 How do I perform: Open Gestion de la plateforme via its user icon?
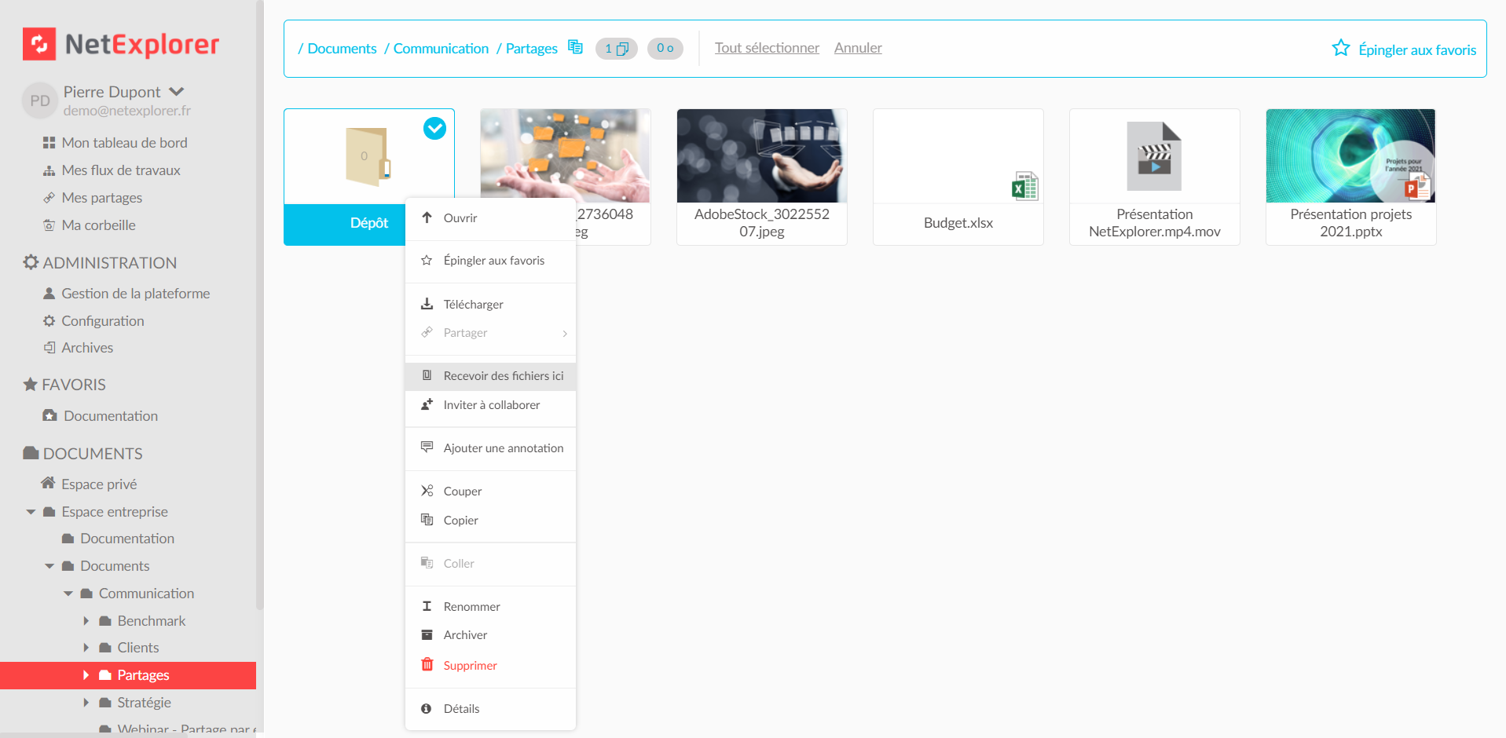pos(48,293)
